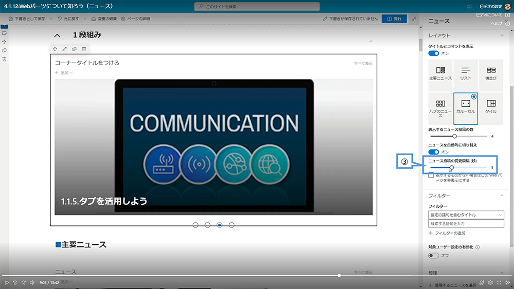Click the ■主要ニュース heading
The image size is (514, 289).
click(81, 244)
